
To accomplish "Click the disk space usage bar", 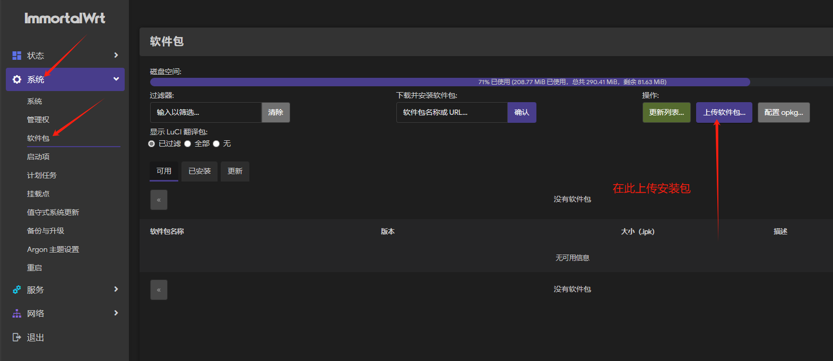I will coord(450,82).
